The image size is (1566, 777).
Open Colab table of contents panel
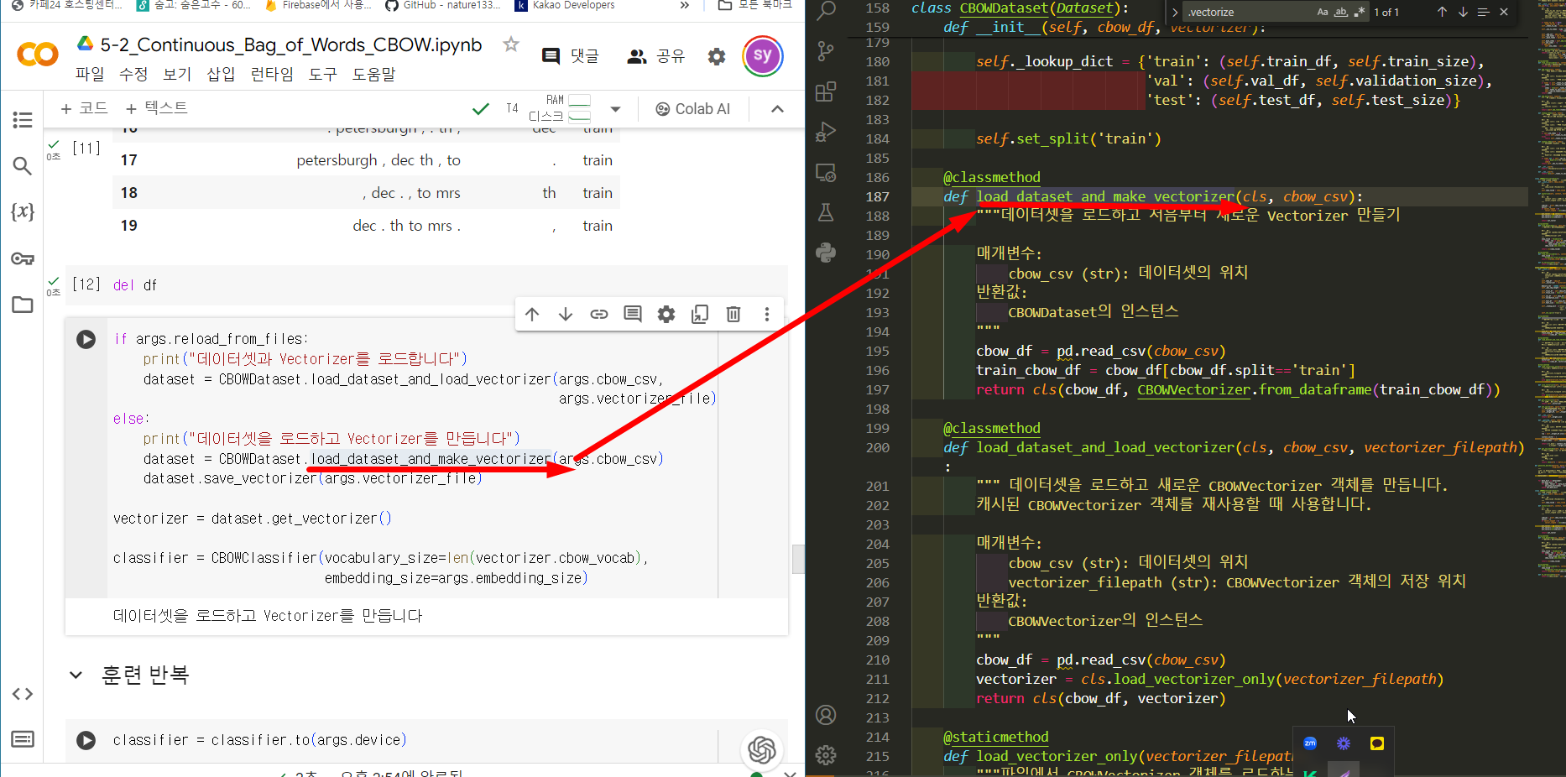coord(23,120)
